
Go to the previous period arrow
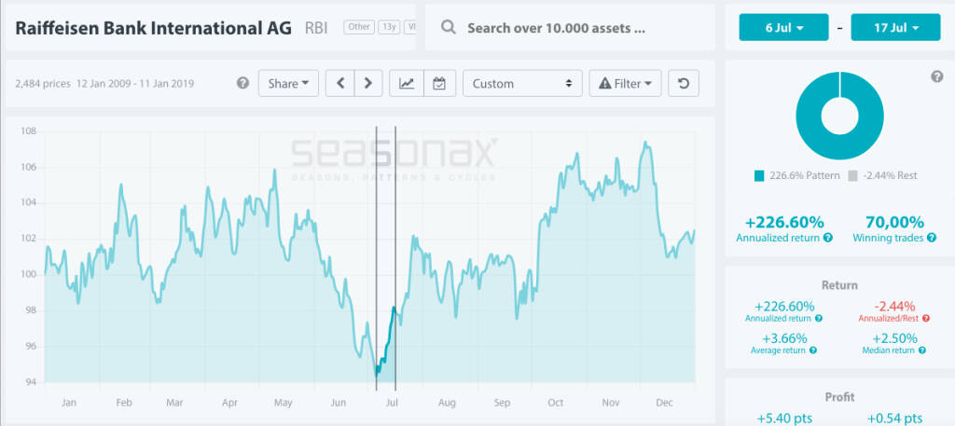[x=339, y=83]
